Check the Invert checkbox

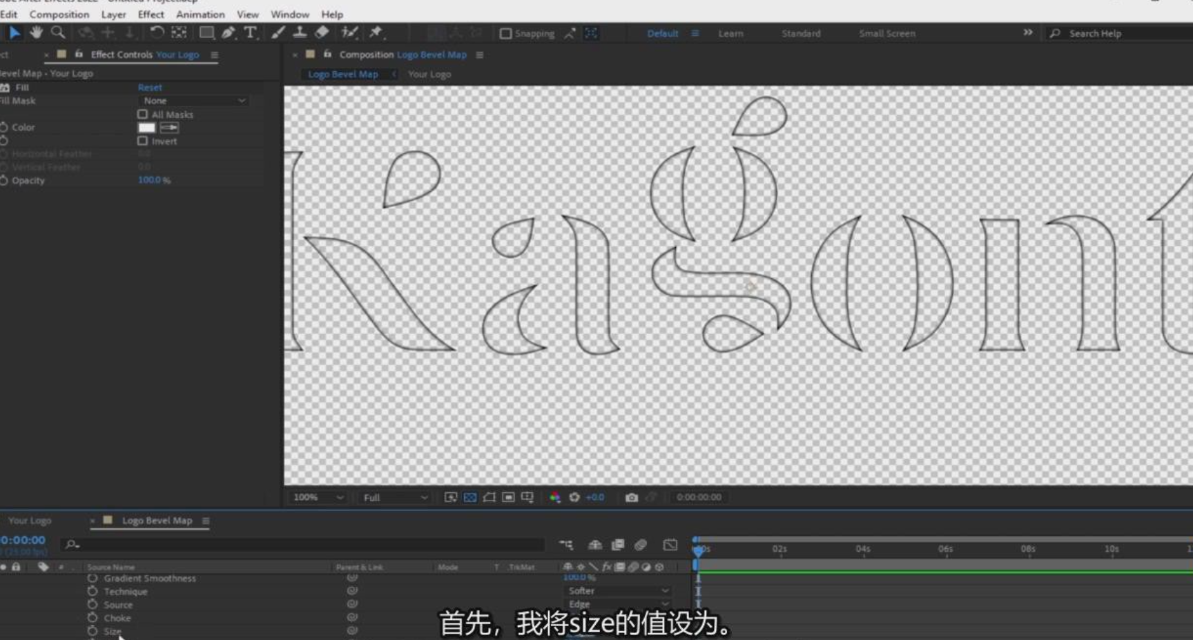point(142,141)
